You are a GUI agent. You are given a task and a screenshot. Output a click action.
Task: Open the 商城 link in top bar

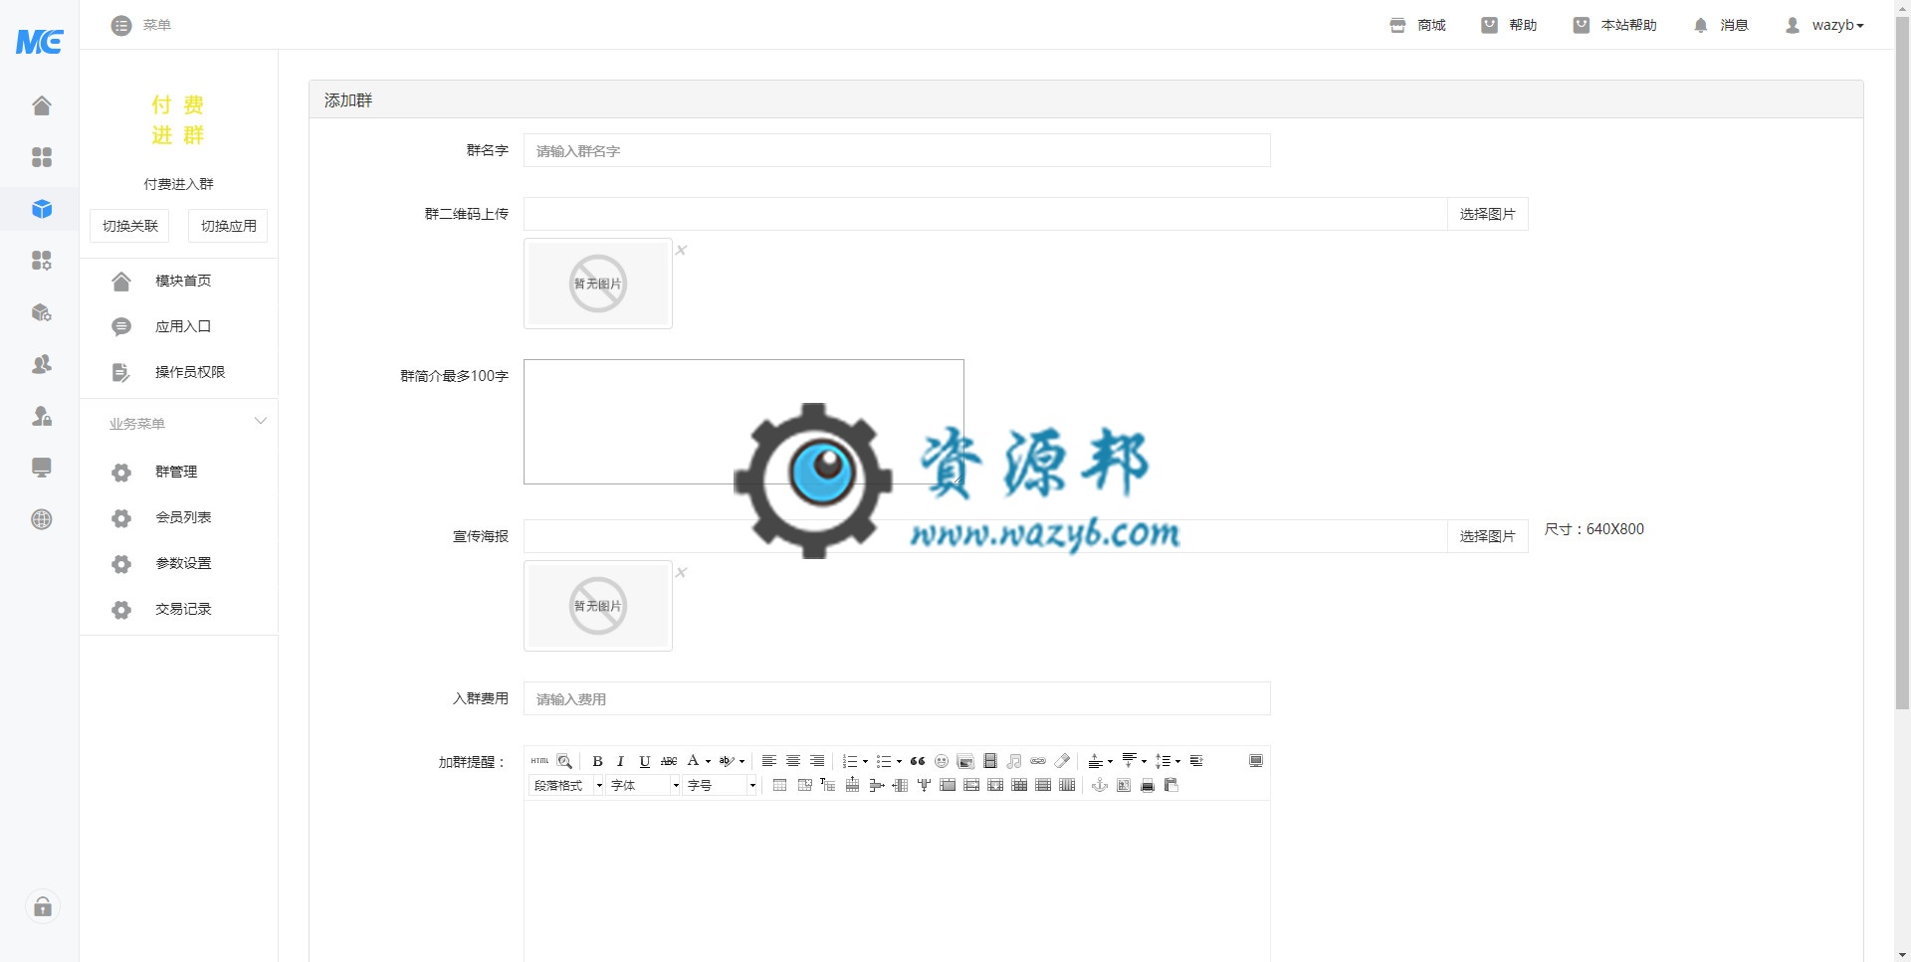(x=1418, y=25)
